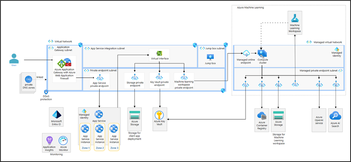Select managed private endpoint icon above Azure OpenAI service
This screenshot has width=351, height=162.
coord(319,85)
